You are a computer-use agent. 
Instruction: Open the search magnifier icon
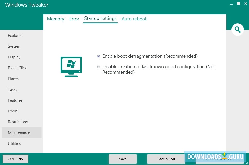(238, 30)
